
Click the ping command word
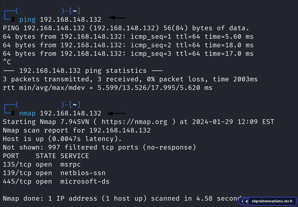click(27, 20)
